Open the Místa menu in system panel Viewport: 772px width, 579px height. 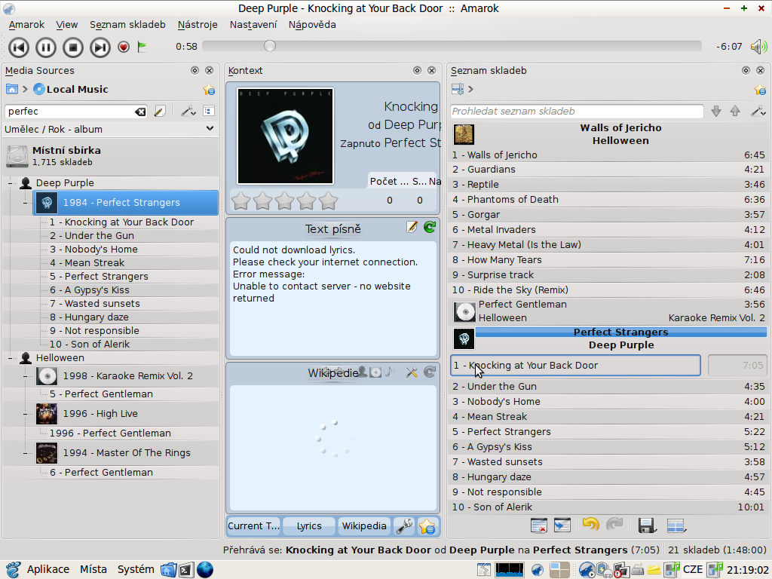(93, 570)
